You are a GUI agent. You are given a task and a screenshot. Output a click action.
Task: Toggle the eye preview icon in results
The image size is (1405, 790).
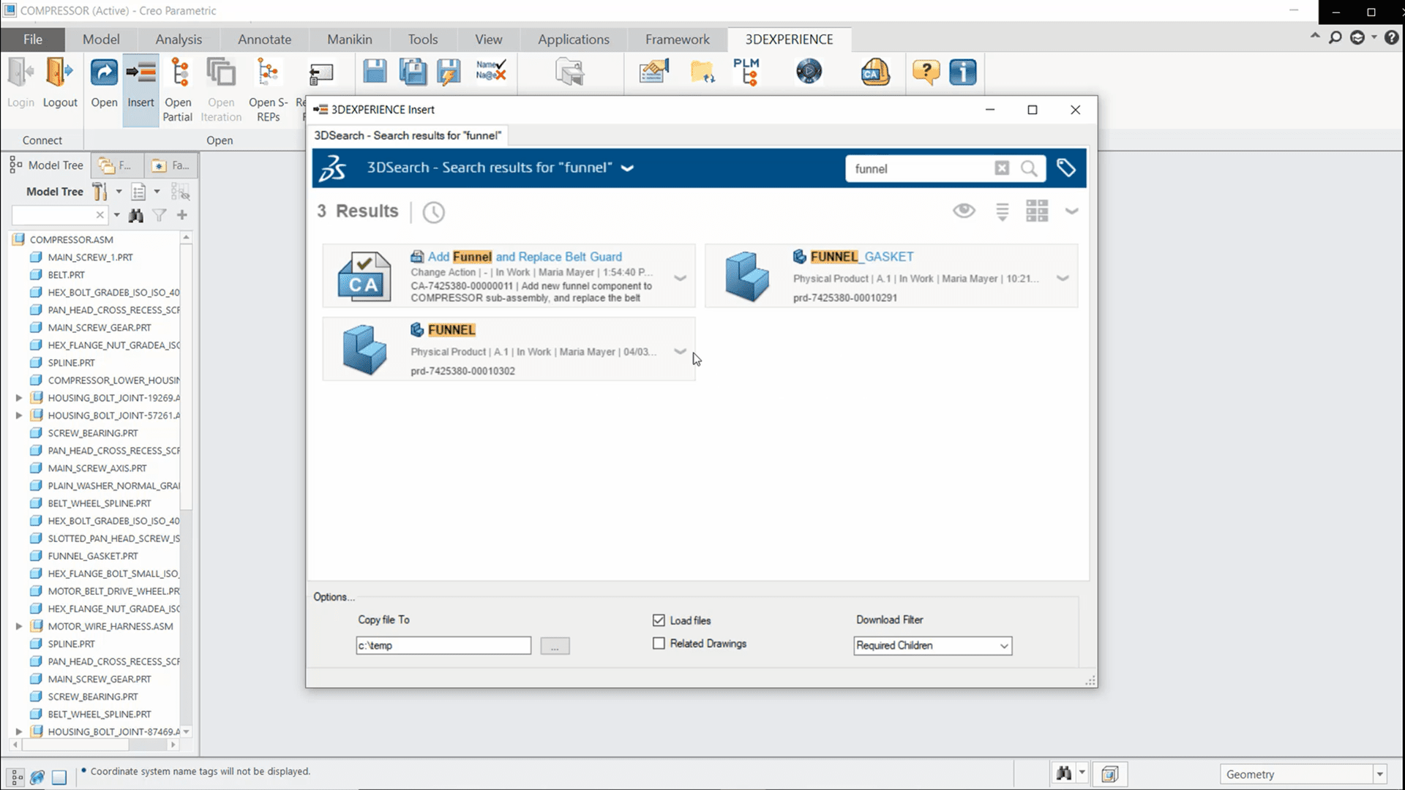pyautogui.click(x=964, y=211)
